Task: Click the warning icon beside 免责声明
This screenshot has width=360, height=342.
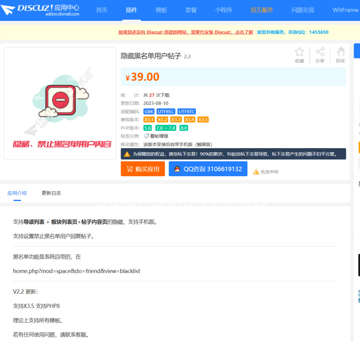Action: pos(256,172)
